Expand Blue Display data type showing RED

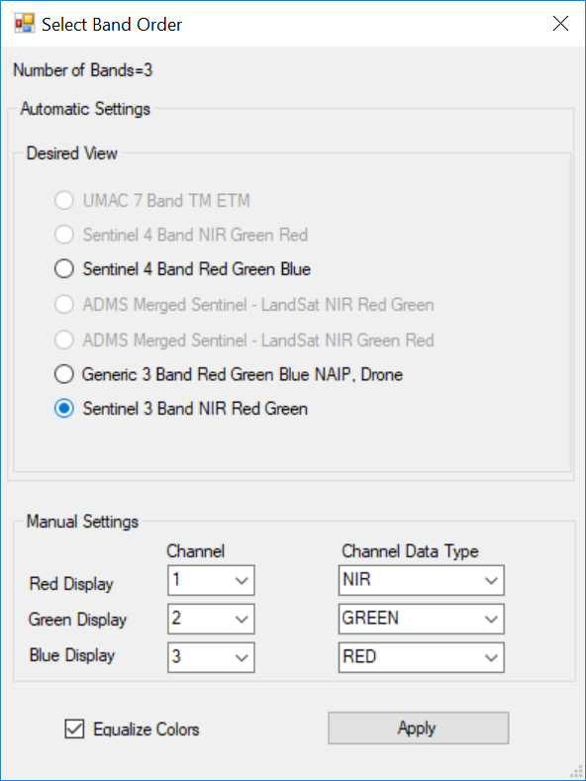[422, 657]
